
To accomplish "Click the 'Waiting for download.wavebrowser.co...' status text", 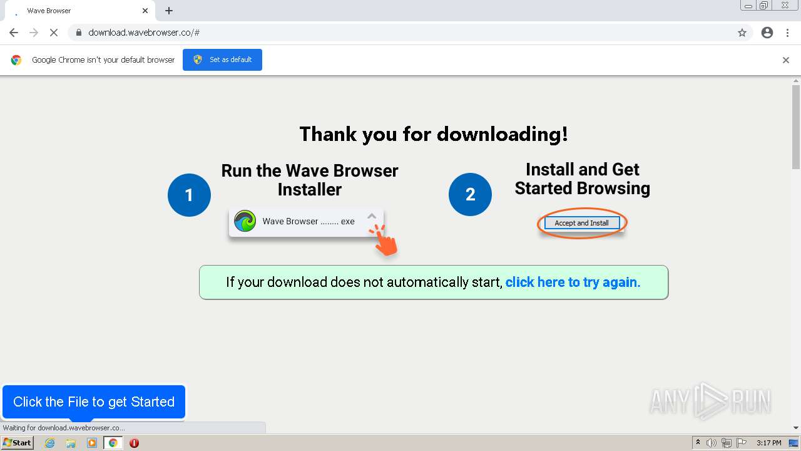I will point(64,428).
